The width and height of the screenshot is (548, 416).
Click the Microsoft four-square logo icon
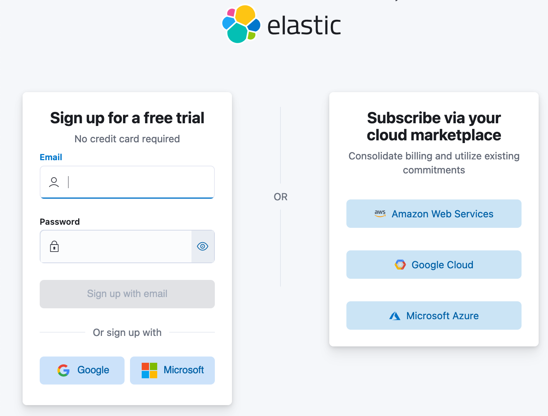pyautogui.click(x=149, y=370)
